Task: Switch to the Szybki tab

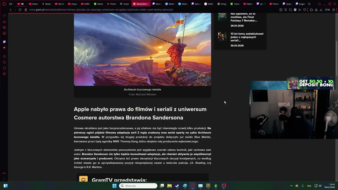Action: point(124,4)
